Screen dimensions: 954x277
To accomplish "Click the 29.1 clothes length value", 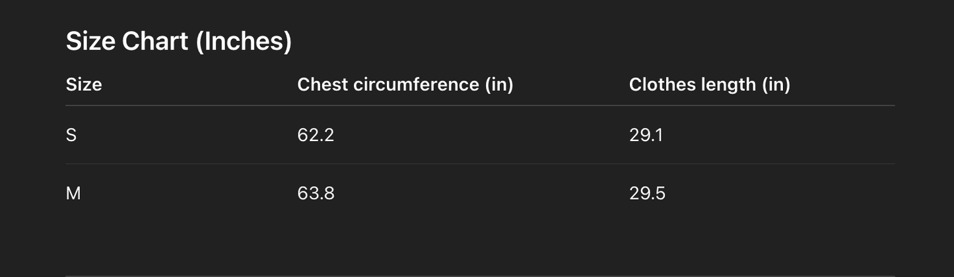I will point(646,135).
